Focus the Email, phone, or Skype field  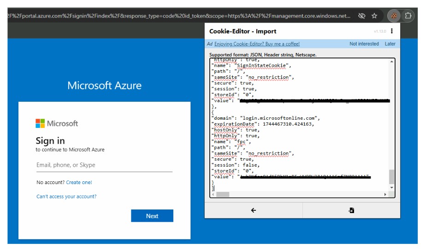104,165
